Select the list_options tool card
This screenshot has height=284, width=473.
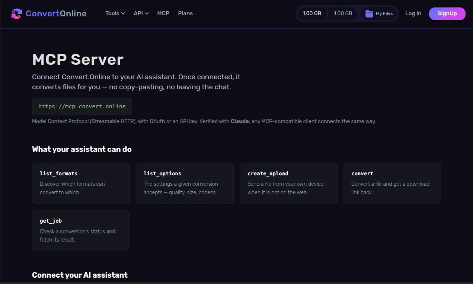[185, 183]
